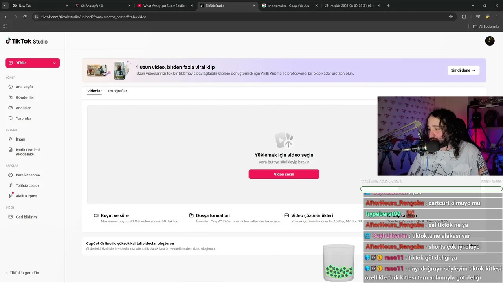Click the Geri bildirim envelope icon
The image size is (503, 283).
tap(11, 217)
